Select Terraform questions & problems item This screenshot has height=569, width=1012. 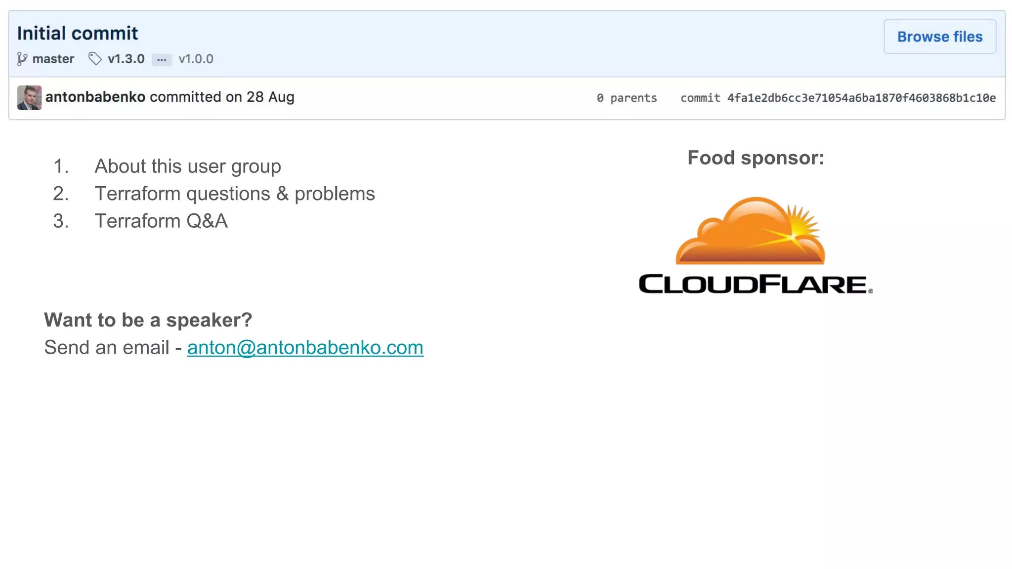(235, 194)
